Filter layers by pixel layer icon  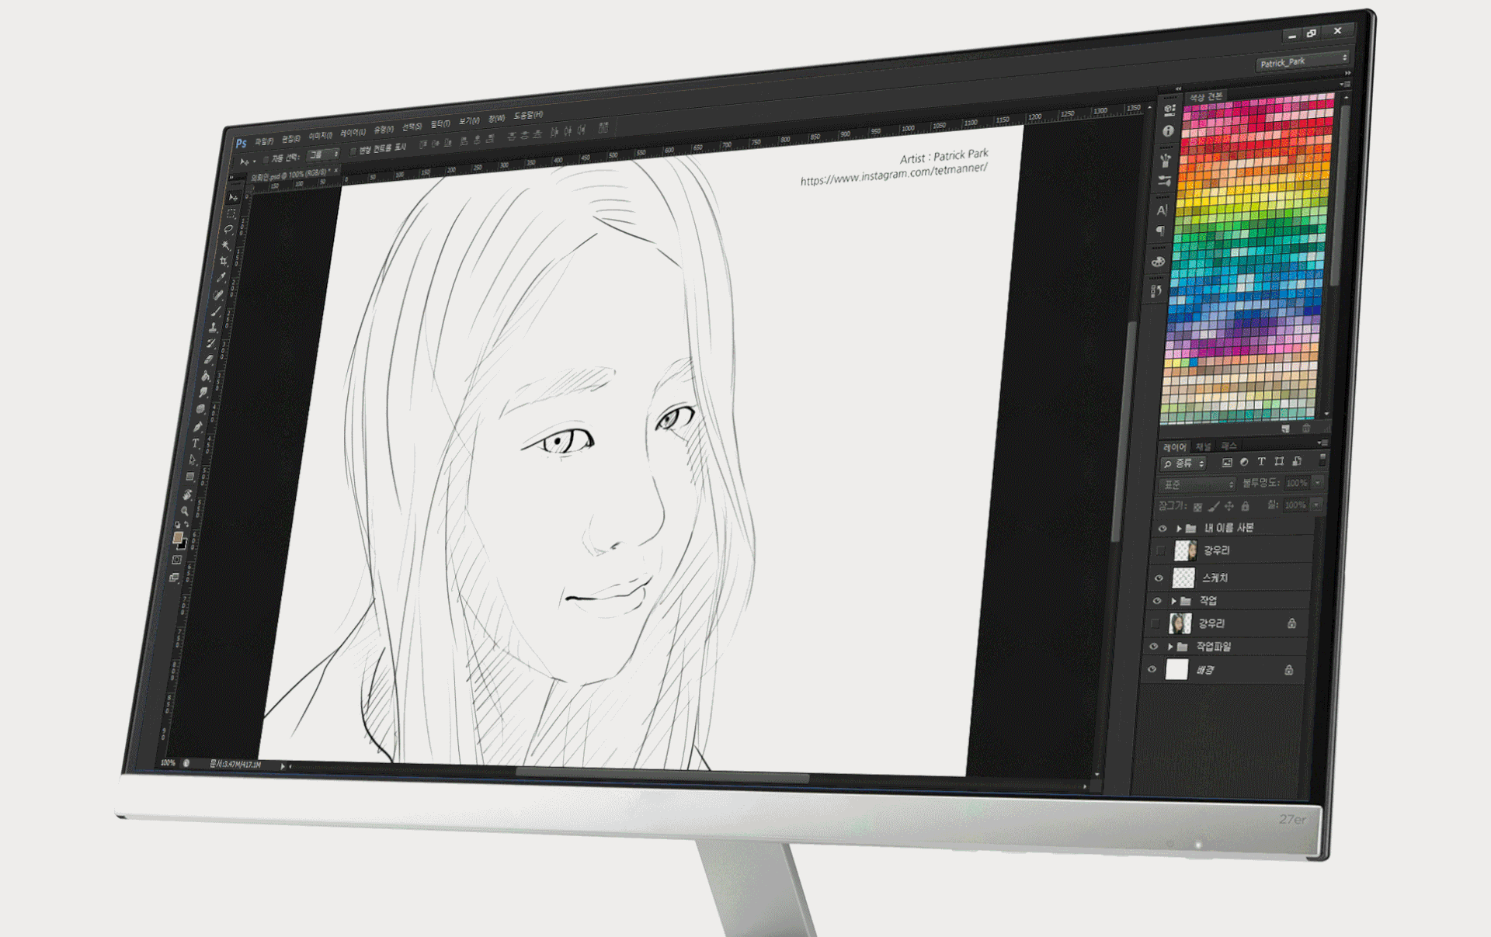[x=1227, y=462]
